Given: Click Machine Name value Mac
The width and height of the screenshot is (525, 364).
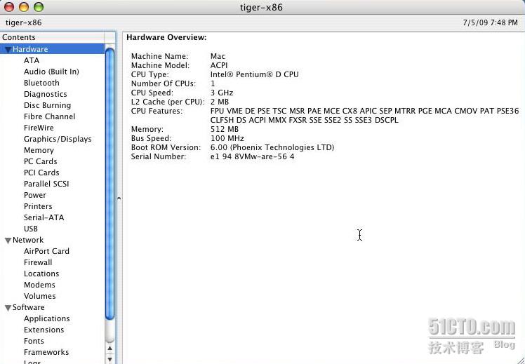Looking at the screenshot, I should click(218, 56).
